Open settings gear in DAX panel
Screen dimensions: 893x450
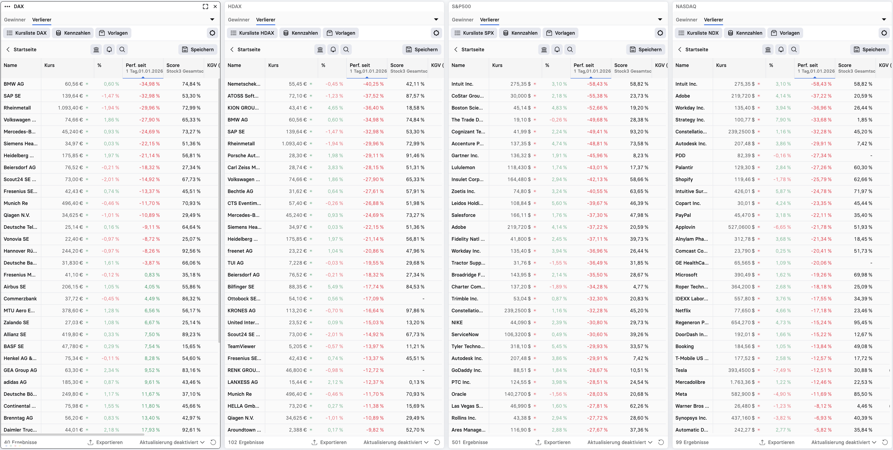pos(212,33)
